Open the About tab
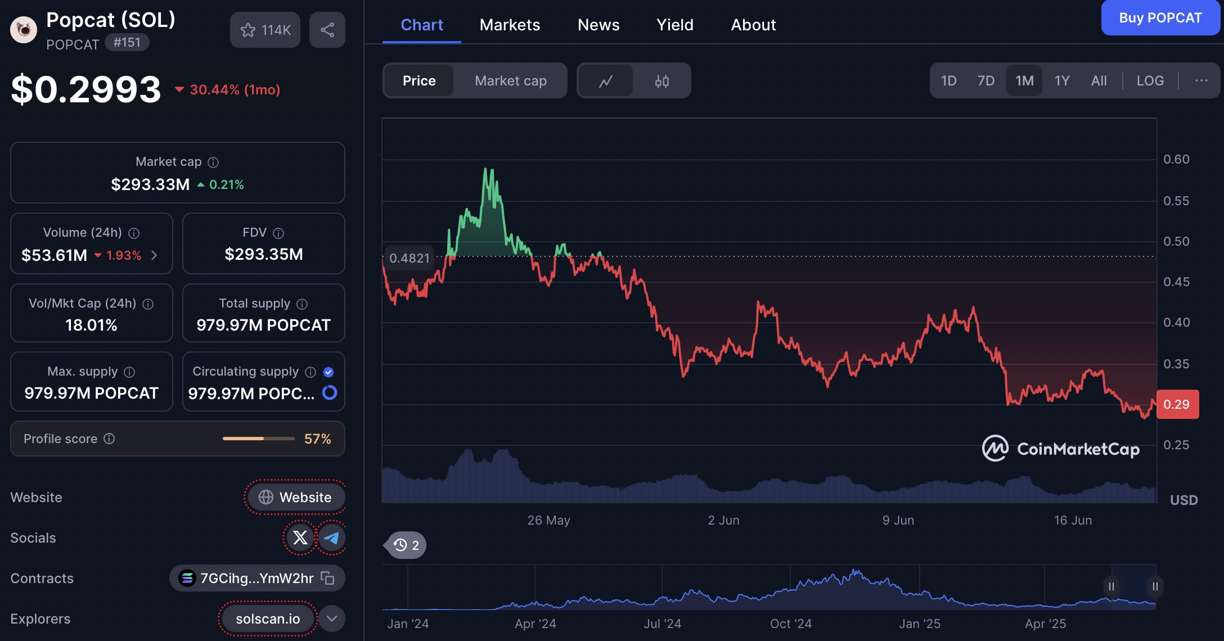 coord(753,25)
